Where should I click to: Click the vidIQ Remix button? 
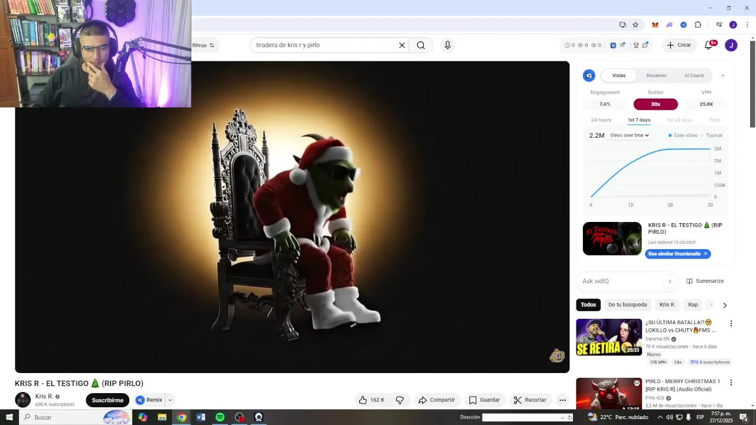click(x=149, y=400)
